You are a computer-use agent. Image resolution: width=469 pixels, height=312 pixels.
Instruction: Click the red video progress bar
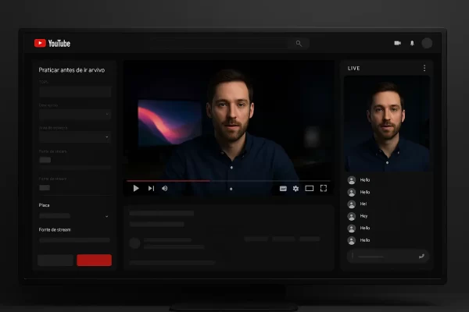tap(168, 180)
